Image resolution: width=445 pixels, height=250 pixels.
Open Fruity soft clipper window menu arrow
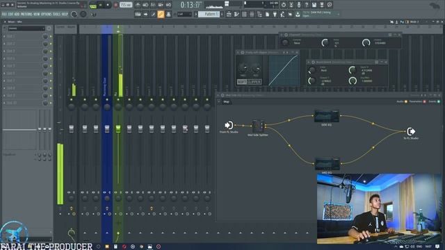238,53
